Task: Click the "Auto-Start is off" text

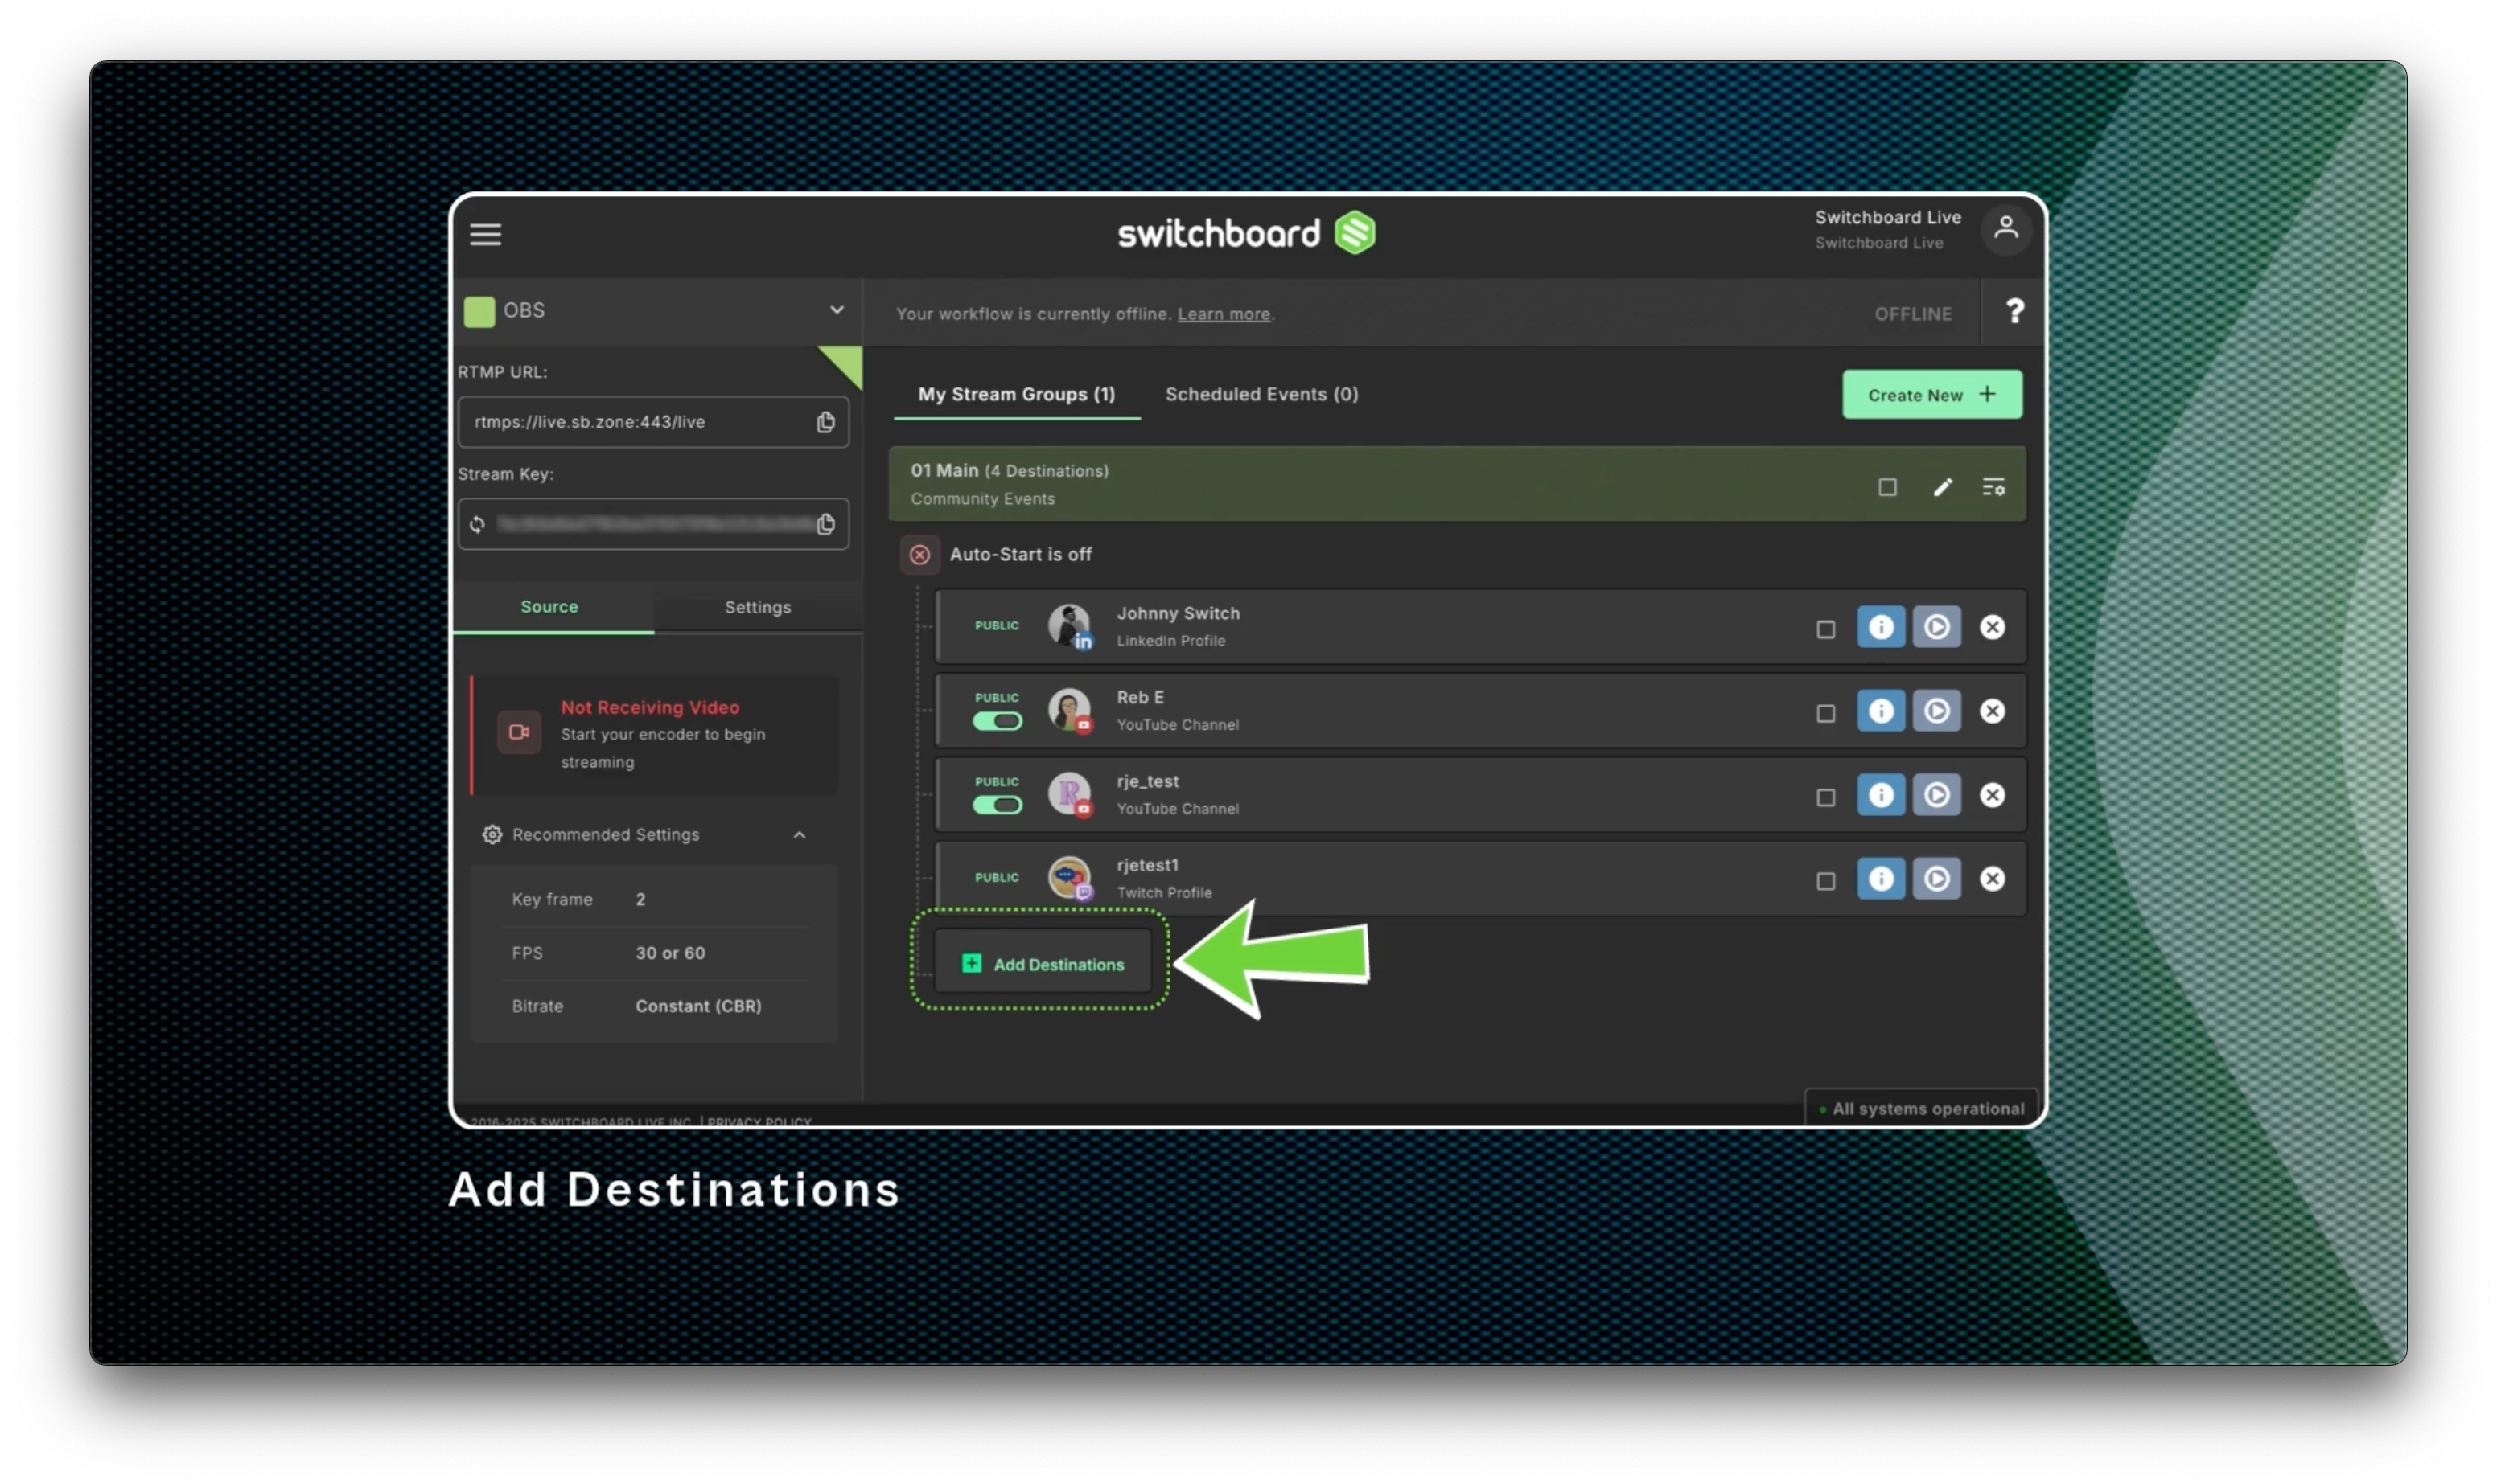Action: 1019,554
